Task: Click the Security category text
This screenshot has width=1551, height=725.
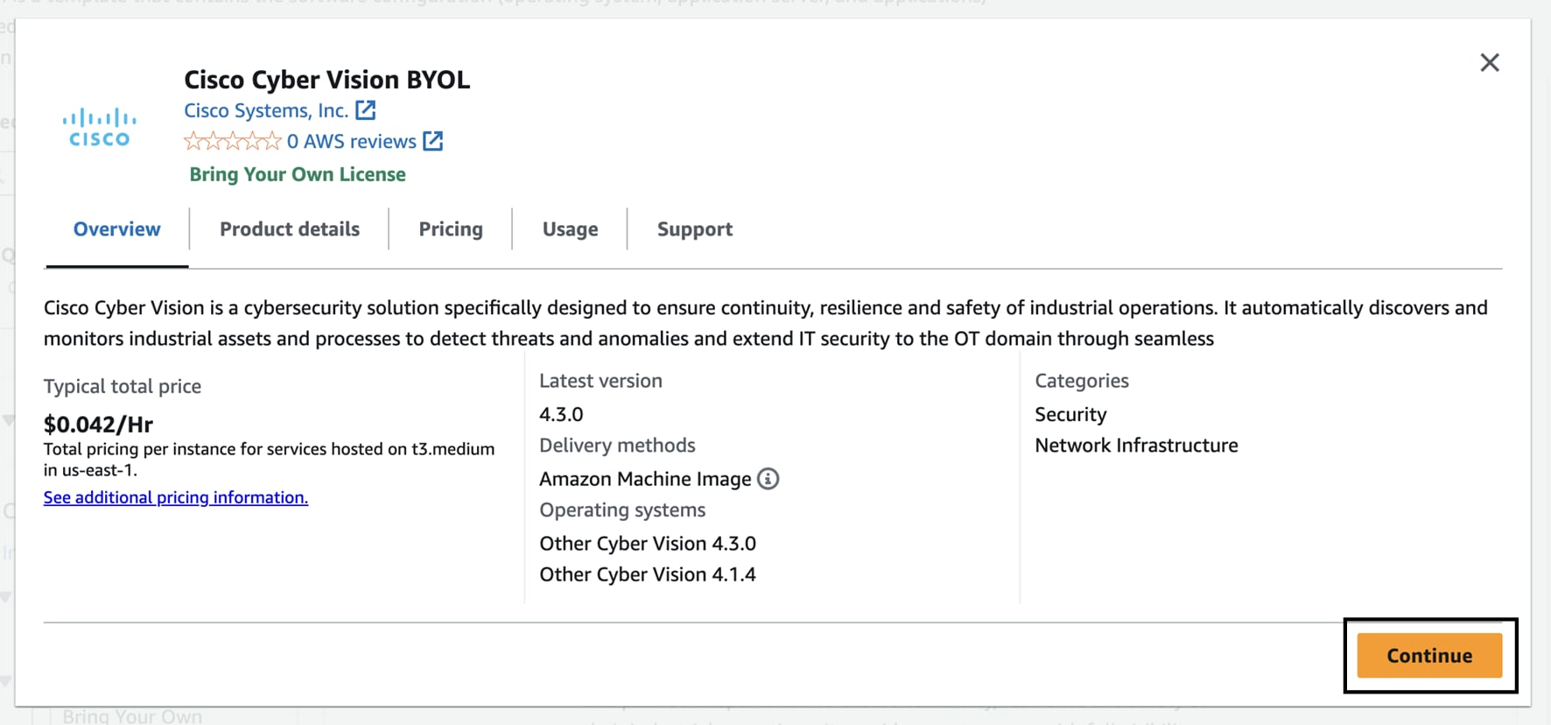Action: (x=1070, y=414)
